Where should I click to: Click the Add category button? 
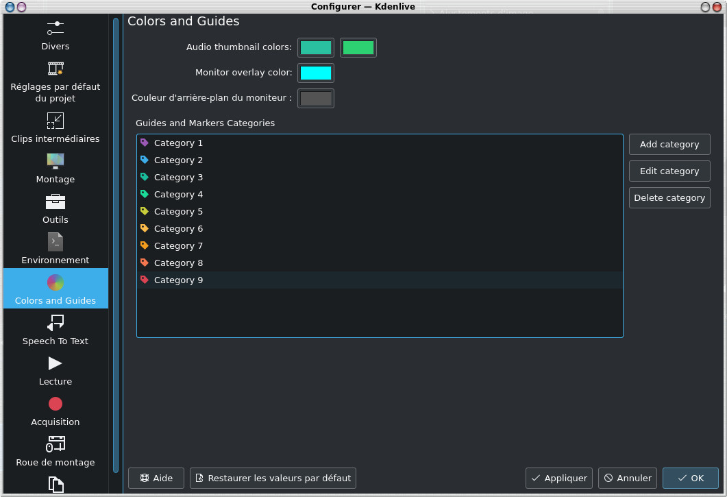pos(669,145)
